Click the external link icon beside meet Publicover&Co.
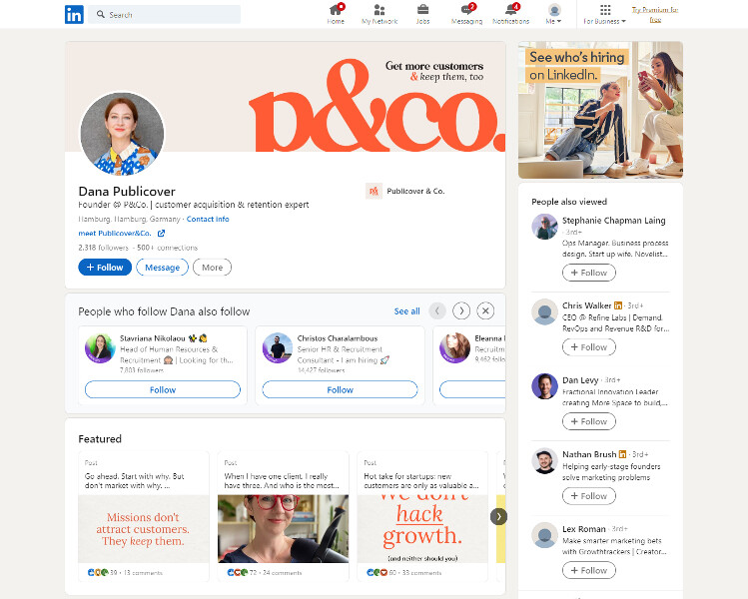The height and width of the screenshot is (599, 748). tap(161, 234)
